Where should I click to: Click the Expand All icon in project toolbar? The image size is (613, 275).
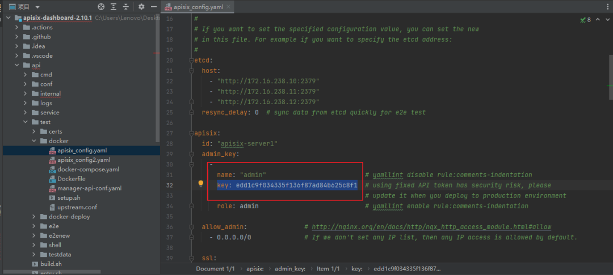[x=114, y=7]
